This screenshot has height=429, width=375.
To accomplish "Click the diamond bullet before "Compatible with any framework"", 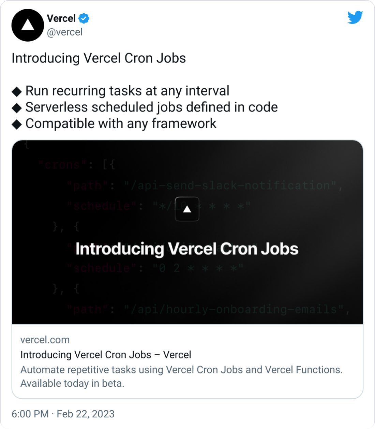I will point(17,124).
